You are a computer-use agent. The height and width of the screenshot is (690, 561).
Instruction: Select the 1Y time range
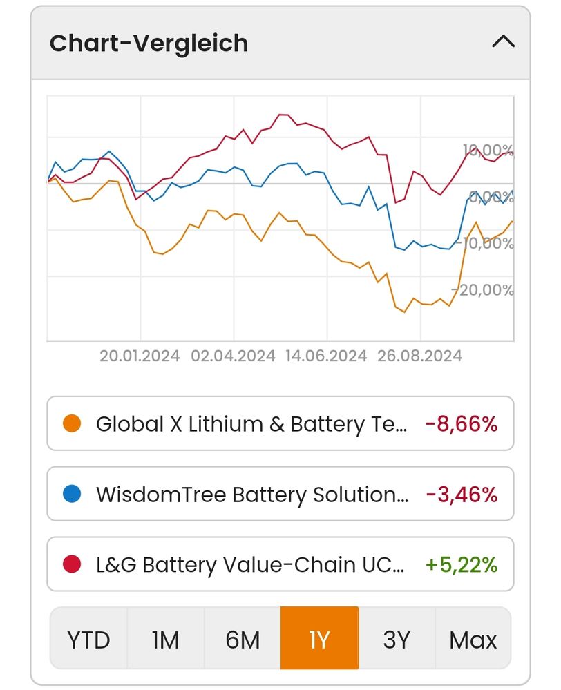click(319, 639)
